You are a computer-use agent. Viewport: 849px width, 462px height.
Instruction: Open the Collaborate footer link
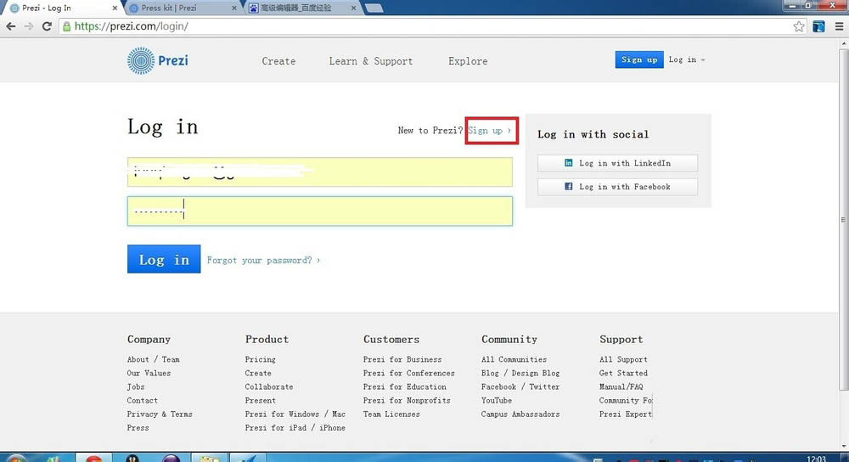pos(269,386)
